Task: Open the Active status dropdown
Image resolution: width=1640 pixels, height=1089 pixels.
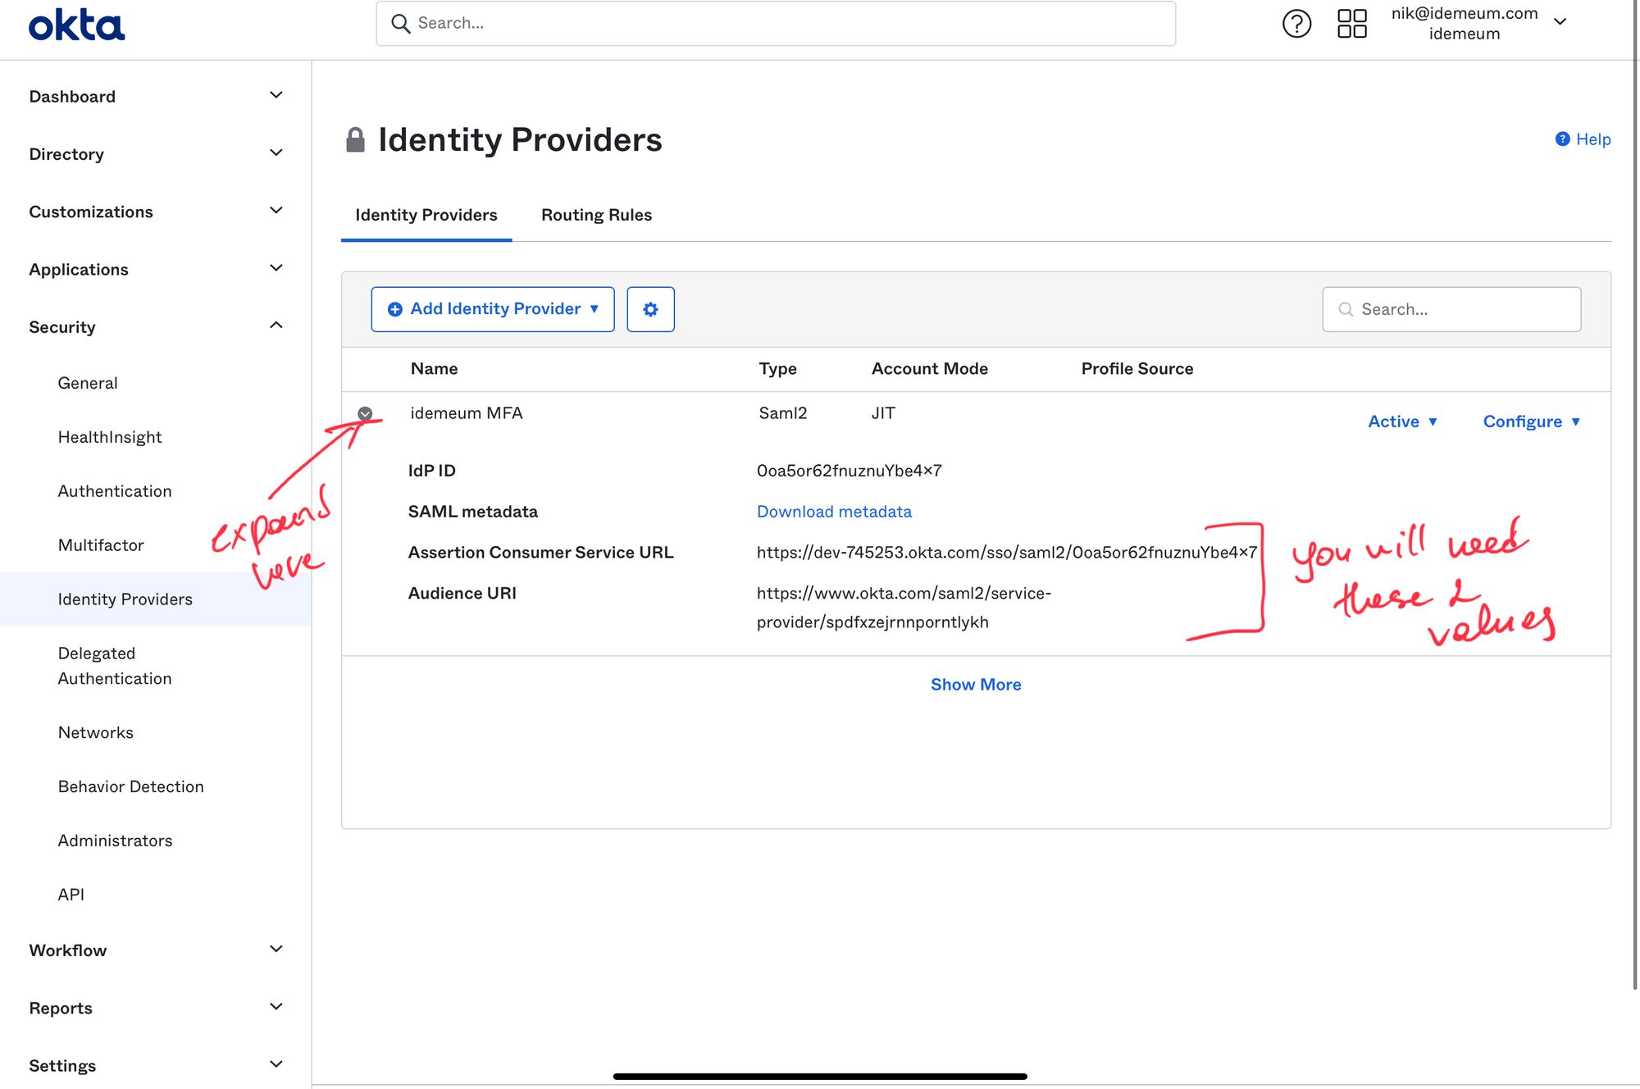Action: pyautogui.click(x=1402, y=421)
